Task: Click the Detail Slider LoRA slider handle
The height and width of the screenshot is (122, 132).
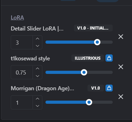Action: click(97, 42)
